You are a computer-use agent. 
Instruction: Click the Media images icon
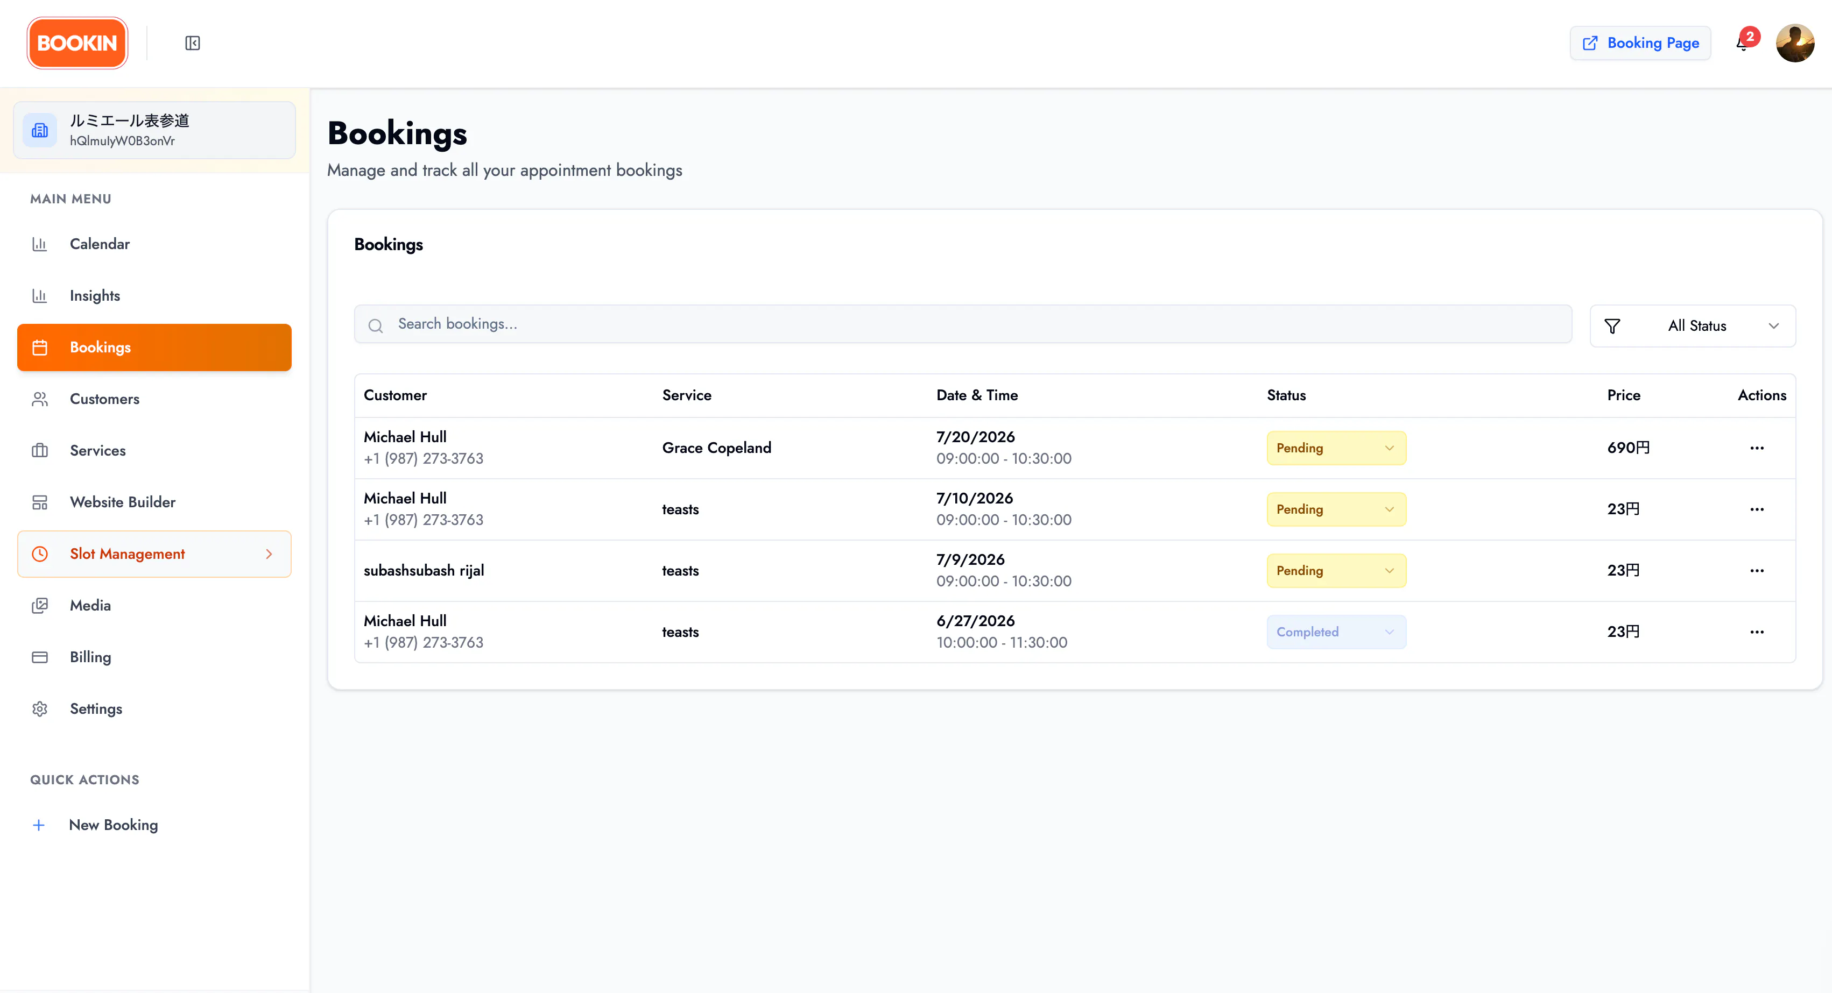pos(40,606)
